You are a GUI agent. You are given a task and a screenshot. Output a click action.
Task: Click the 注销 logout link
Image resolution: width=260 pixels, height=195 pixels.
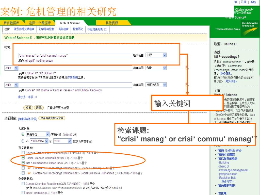[244, 2]
